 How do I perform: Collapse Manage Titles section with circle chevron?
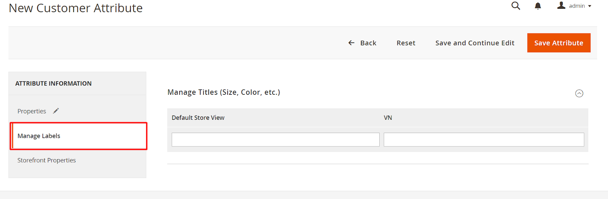(579, 93)
